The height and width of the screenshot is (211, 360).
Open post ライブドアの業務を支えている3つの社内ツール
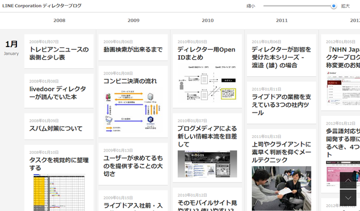coord(281,105)
